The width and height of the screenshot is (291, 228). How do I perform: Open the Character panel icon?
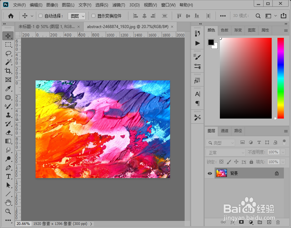[x=198, y=94]
